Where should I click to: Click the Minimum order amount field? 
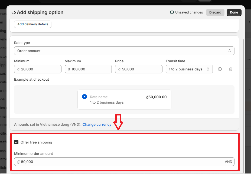point(124,162)
